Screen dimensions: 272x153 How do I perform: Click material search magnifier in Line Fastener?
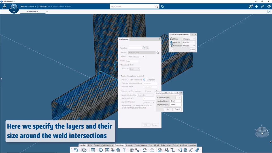point(158,53)
